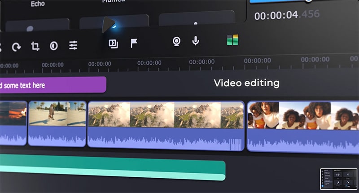Select the Crop tool icon

click(x=35, y=46)
